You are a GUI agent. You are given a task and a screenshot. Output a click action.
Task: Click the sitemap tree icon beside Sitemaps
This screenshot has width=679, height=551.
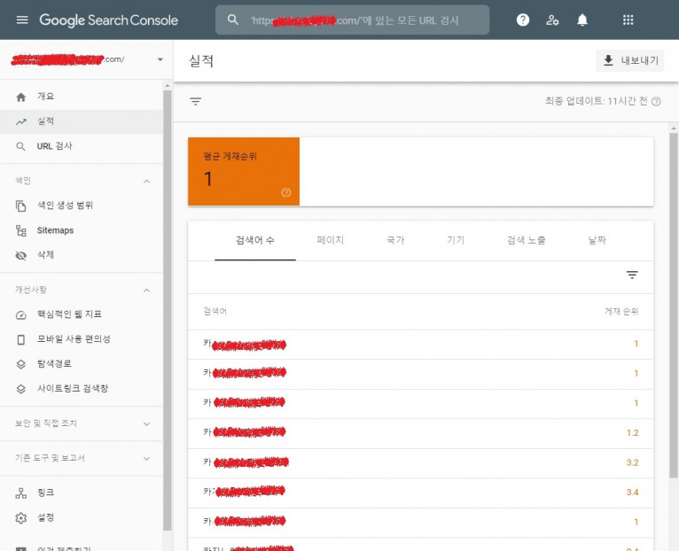(20, 230)
